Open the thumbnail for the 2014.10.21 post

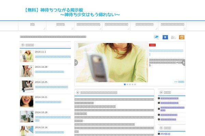[27, 101]
